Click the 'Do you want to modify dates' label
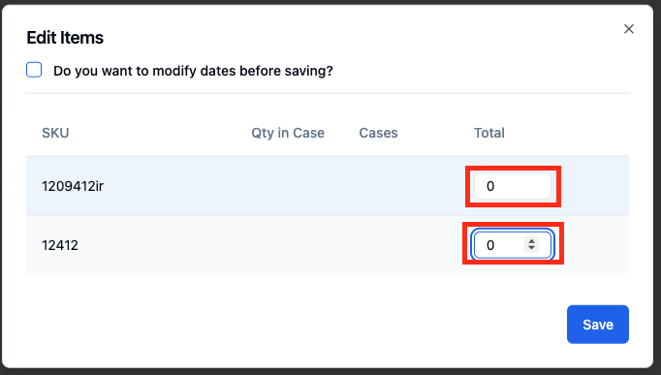 193,71
